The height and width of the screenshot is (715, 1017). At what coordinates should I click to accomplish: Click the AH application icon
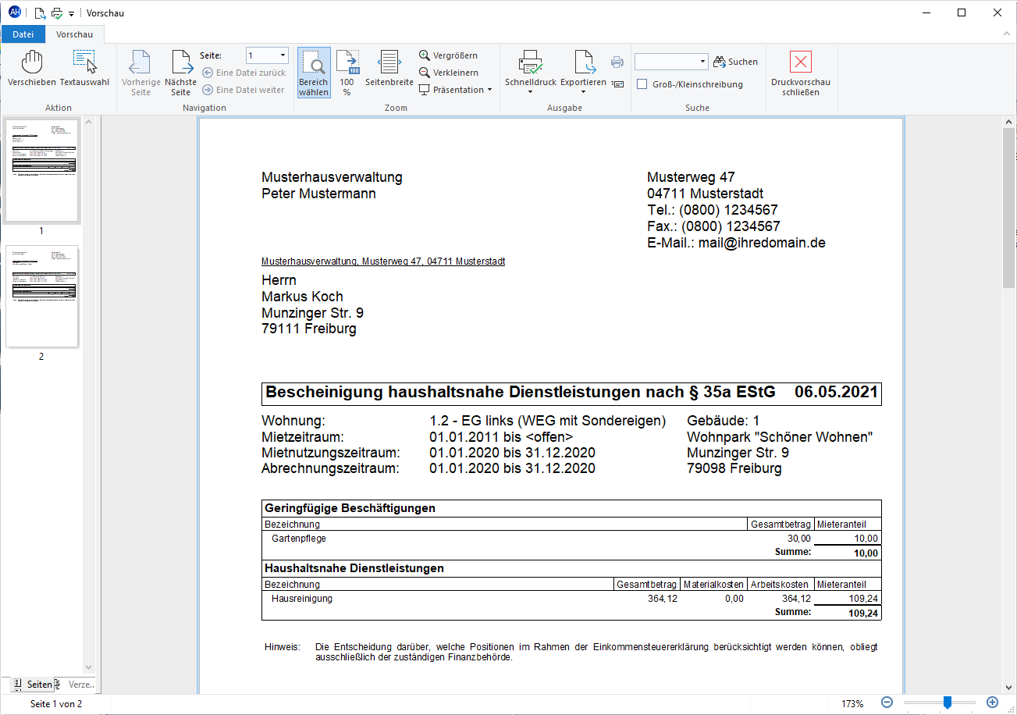[14, 12]
